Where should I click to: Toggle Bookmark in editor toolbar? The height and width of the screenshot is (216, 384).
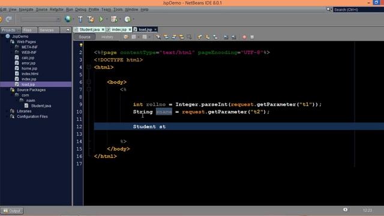215,37
